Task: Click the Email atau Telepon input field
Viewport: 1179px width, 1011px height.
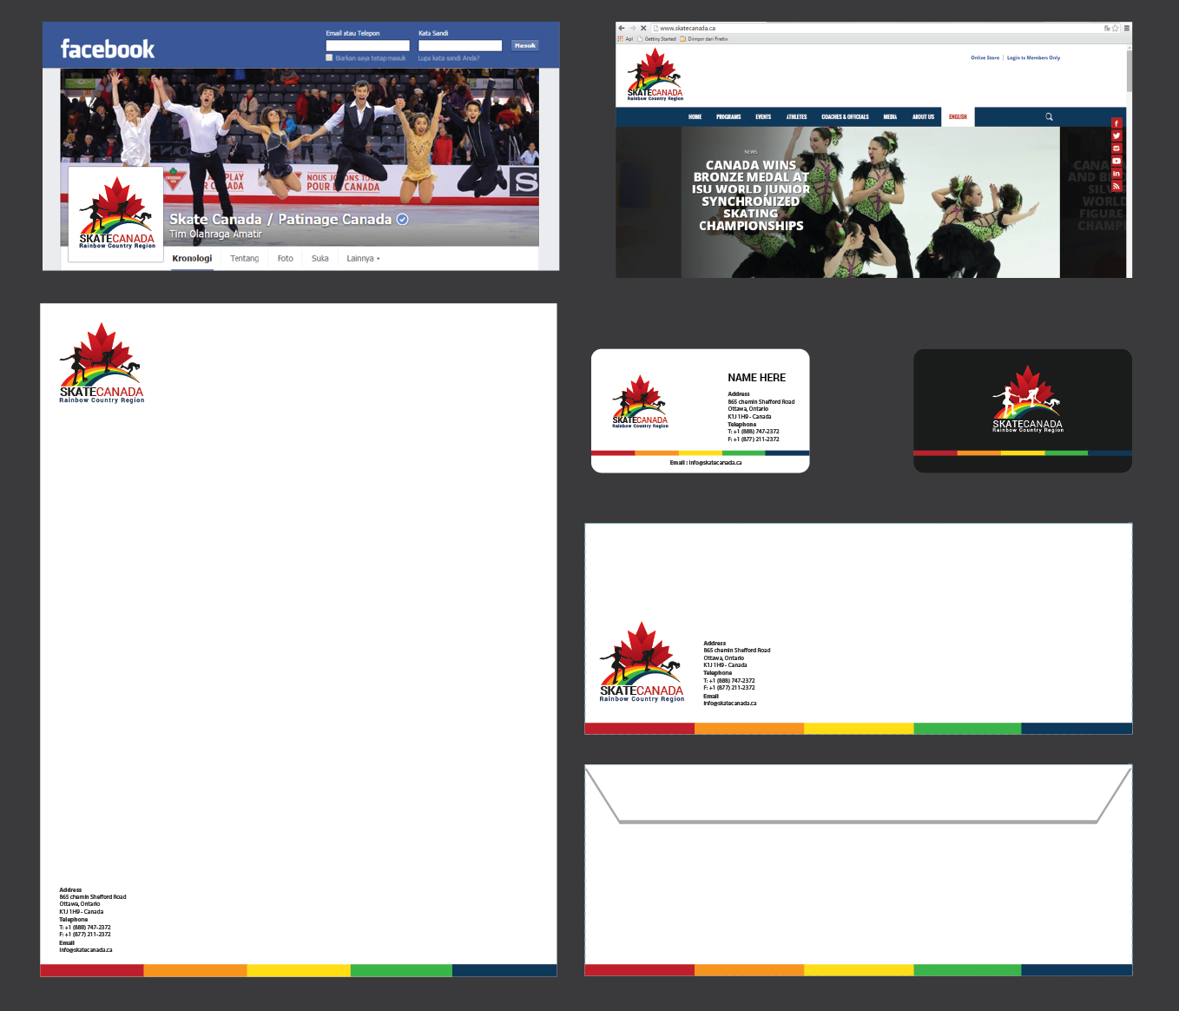Action: (x=367, y=45)
